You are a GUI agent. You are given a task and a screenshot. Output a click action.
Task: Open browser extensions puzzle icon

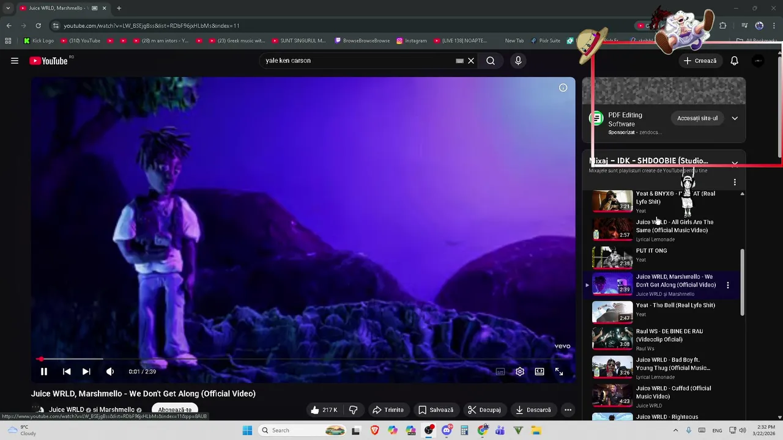point(723,26)
